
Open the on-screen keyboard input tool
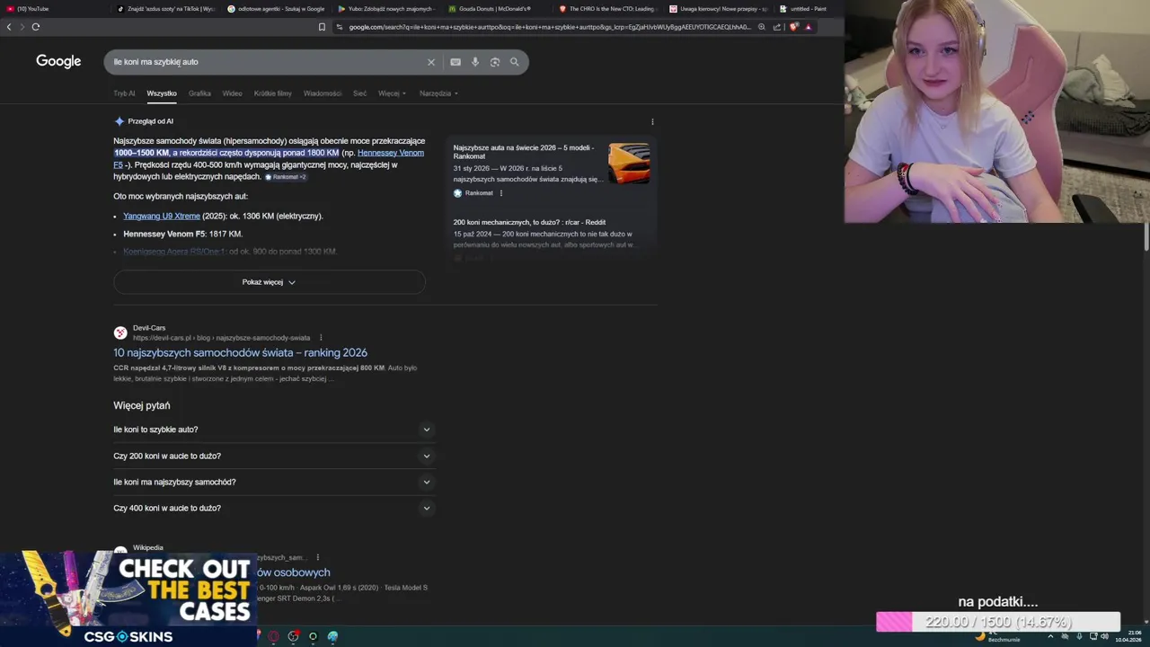pyautogui.click(x=456, y=62)
